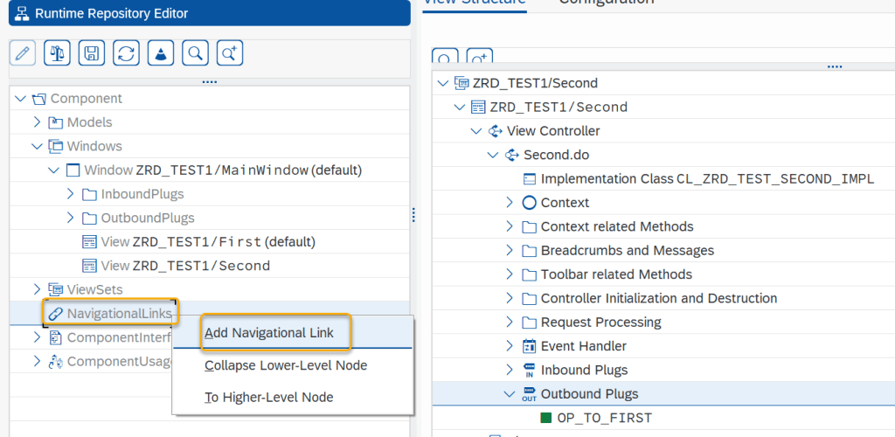Click the vertical splitter handle between panels
The width and height of the screenshot is (895, 437).
point(413,215)
